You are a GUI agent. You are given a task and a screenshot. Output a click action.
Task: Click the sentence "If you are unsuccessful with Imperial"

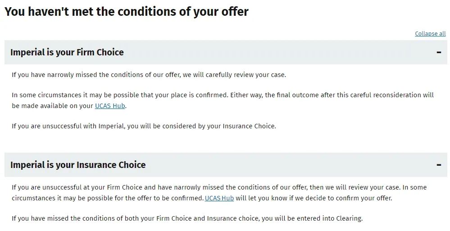click(x=144, y=126)
